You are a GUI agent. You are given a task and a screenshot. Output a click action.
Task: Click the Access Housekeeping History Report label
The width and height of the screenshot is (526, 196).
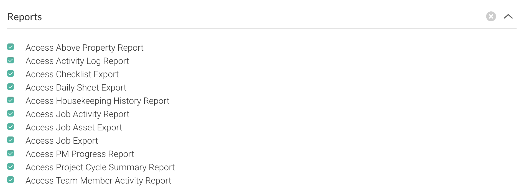(x=98, y=101)
